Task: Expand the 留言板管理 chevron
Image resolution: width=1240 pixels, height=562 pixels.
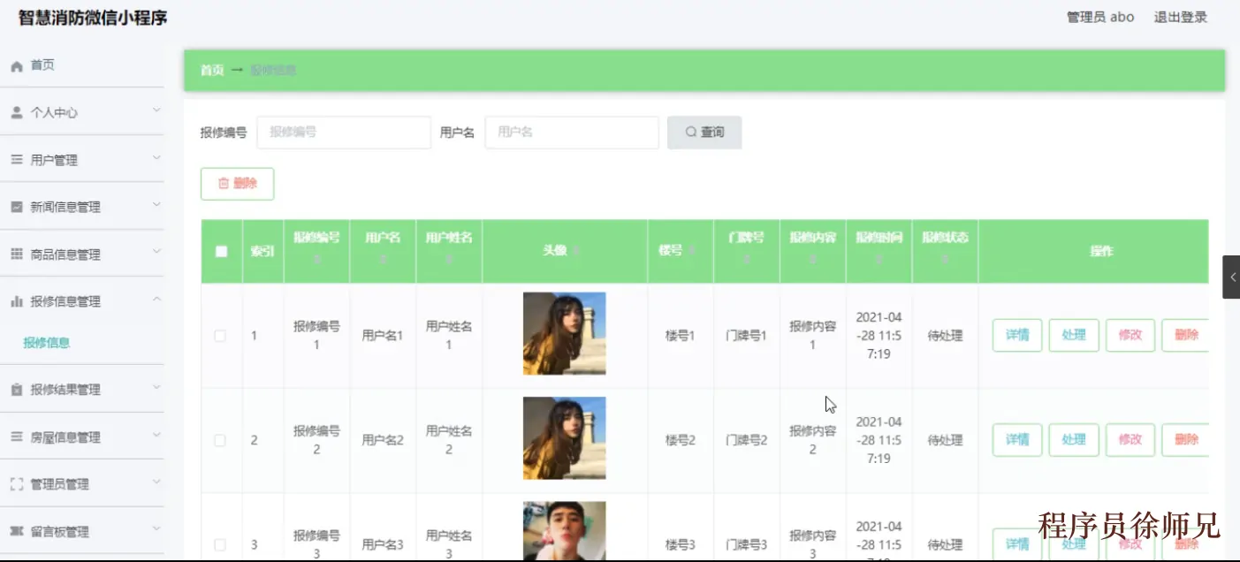Action: point(156,530)
